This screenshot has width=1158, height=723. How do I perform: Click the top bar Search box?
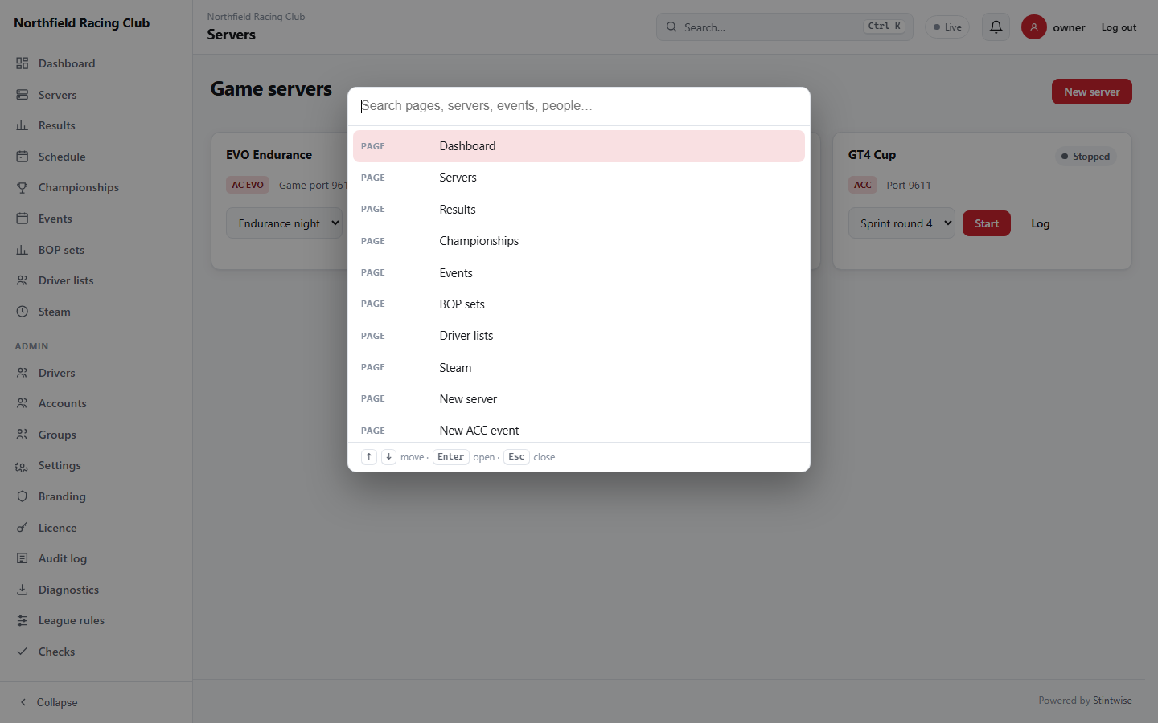tap(785, 27)
